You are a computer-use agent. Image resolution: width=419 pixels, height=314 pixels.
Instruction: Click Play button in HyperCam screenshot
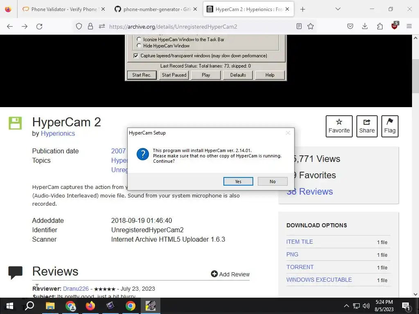206,75
